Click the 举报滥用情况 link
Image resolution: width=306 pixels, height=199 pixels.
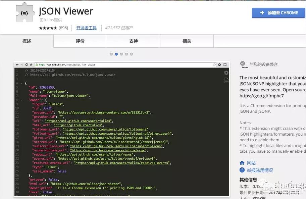coord(260,170)
